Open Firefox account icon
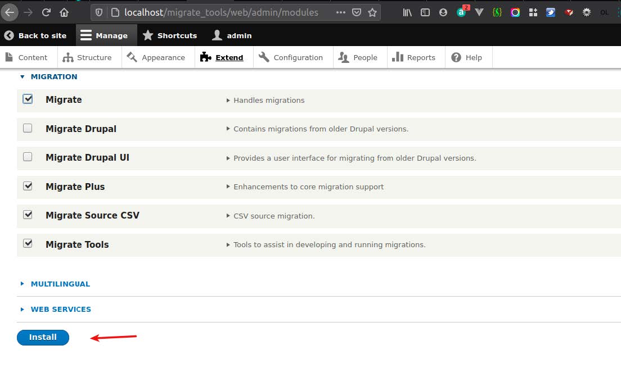This screenshot has height=368, width=621. tap(443, 13)
